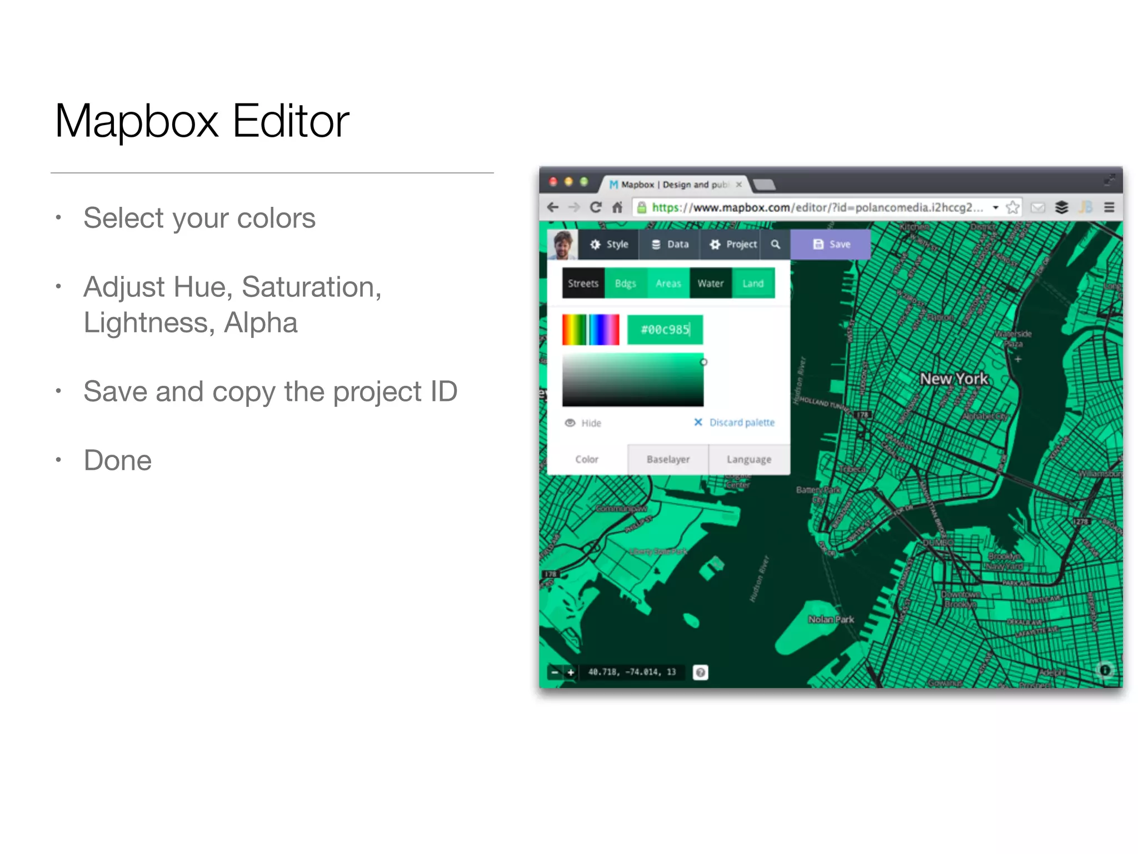Open a new browser tab

point(765,185)
